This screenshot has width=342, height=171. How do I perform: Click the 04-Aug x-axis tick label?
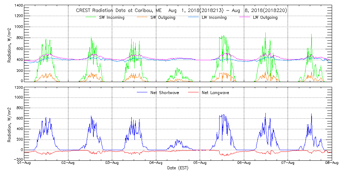(x=156, y=163)
